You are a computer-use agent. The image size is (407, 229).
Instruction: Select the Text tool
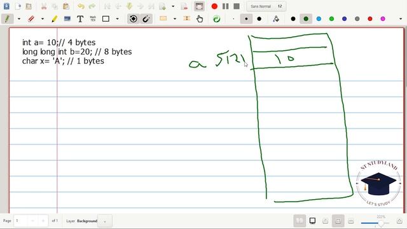pos(80,18)
